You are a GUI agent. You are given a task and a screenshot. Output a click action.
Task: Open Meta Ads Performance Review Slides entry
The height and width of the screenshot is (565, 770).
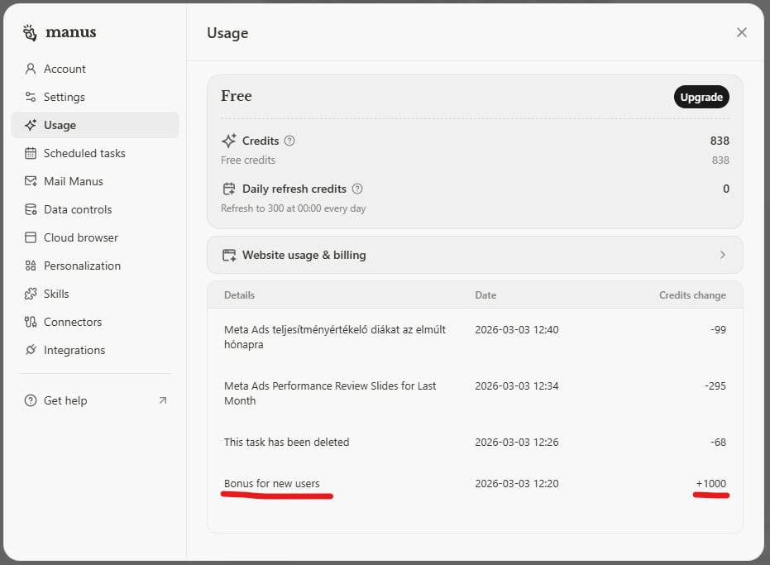(330, 393)
